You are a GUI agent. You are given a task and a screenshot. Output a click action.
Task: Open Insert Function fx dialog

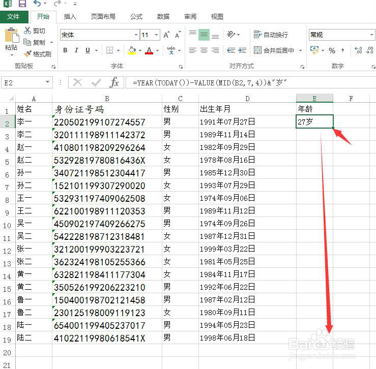point(114,82)
